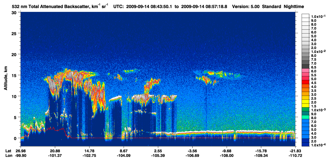Click latitude value '14.78'
Viewport: 328px width, 168px height.
(x=89, y=151)
